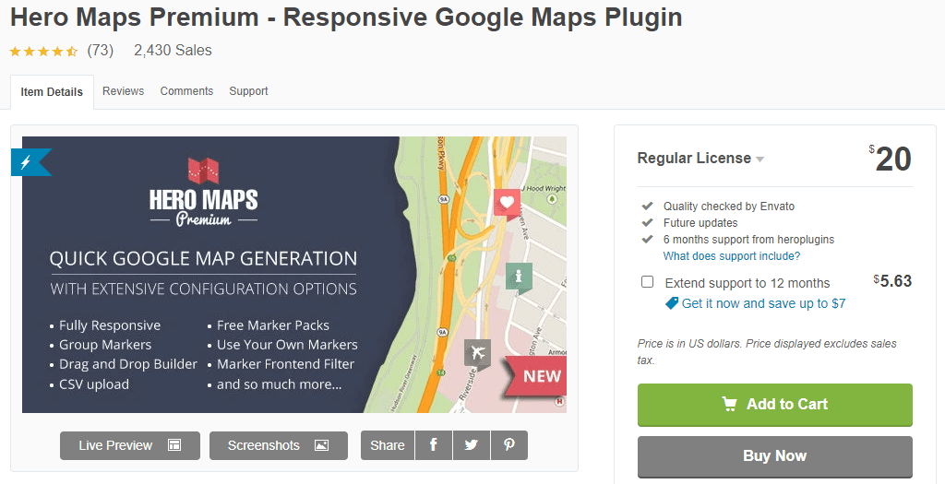Viewport: 945px width, 484px height.
Task: Click the Future updates text
Action: (x=700, y=223)
